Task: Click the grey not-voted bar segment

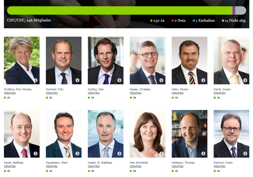Action: [241, 10]
